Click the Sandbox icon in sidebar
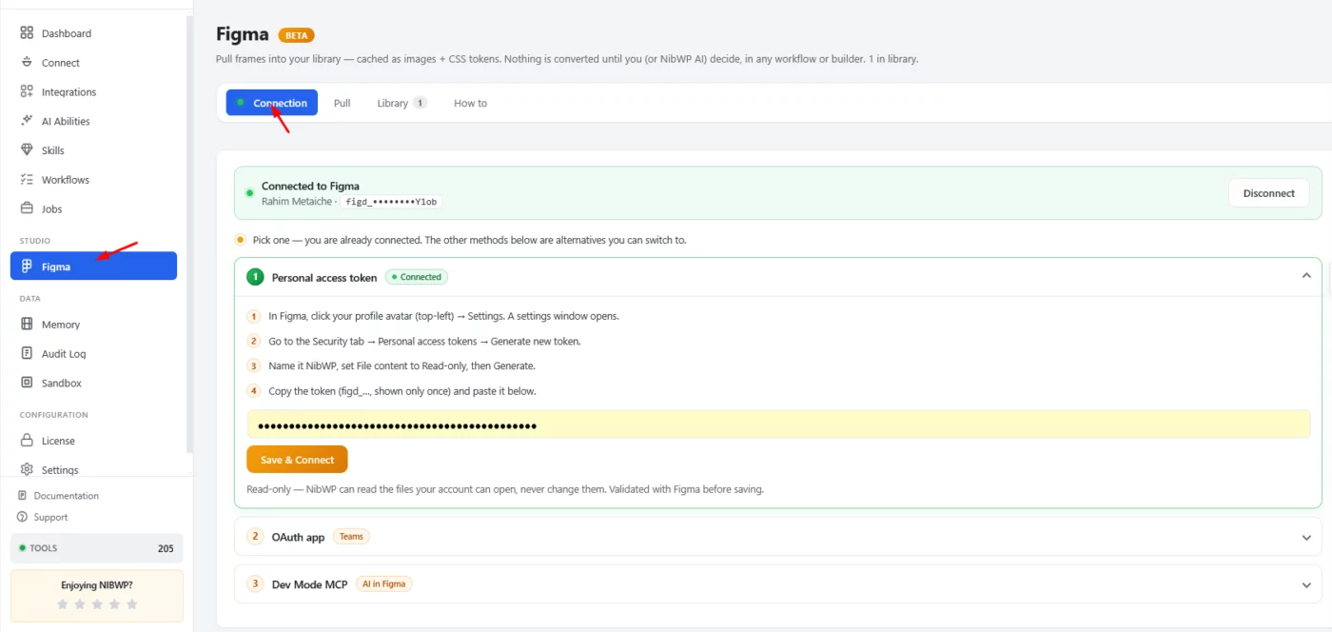The width and height of the screenshot is (1332, 632). point(27,383)
